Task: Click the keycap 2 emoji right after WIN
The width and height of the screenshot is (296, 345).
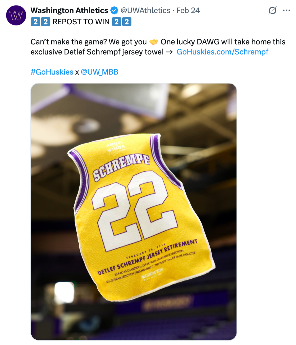Action: coord(116,22)
